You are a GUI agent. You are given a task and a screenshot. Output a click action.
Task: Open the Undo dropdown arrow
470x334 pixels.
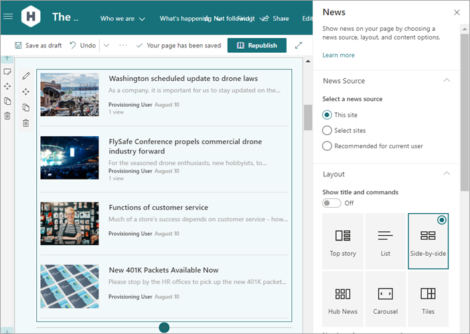tap(106, 45)
